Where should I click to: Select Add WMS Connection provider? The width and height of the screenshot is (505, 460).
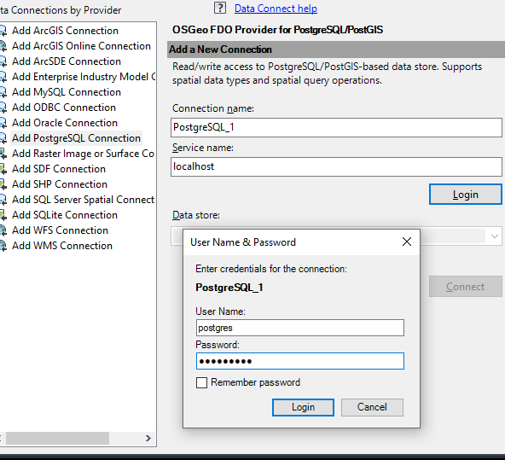(62, 246)
